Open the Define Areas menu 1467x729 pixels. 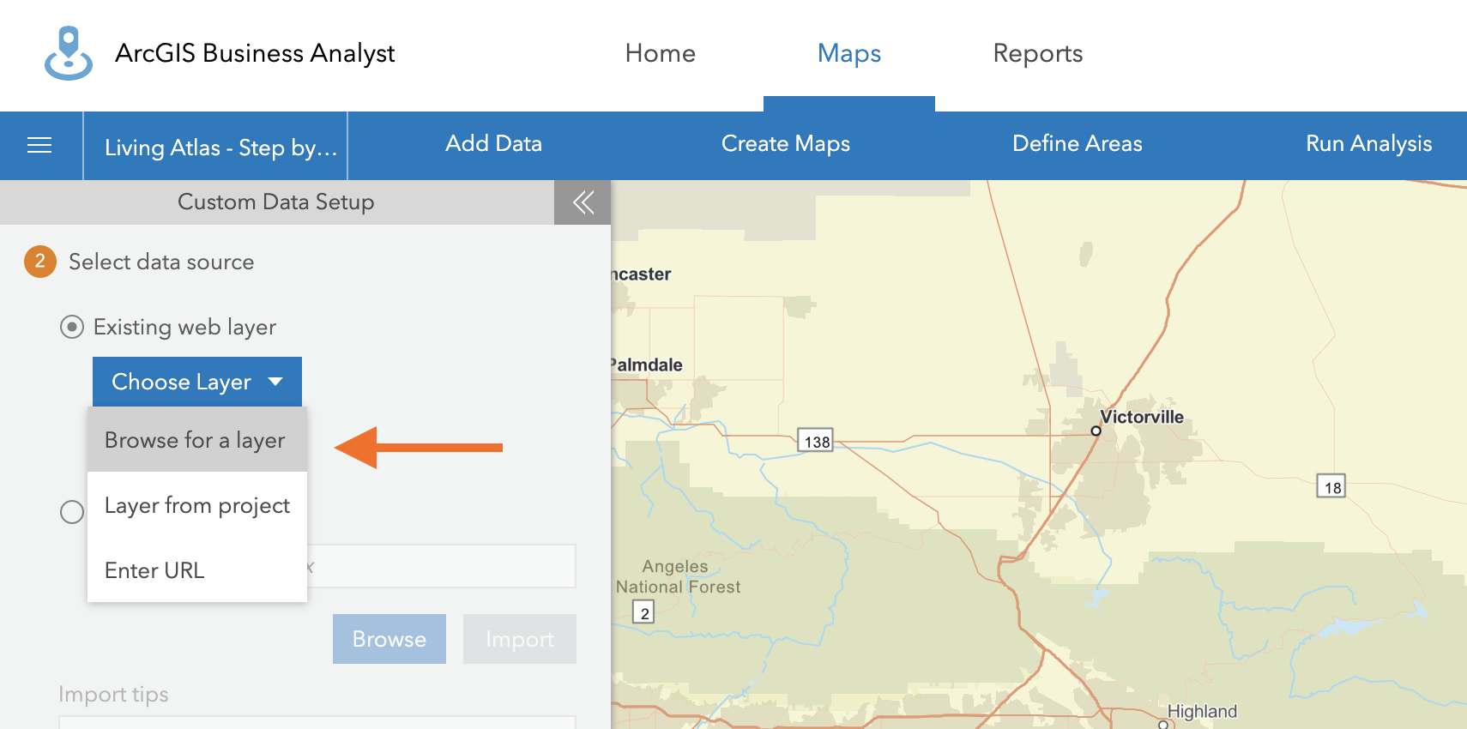click(1078, 143)
